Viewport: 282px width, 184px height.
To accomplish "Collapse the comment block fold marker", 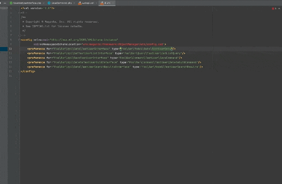I will click(x=19, y=13).
